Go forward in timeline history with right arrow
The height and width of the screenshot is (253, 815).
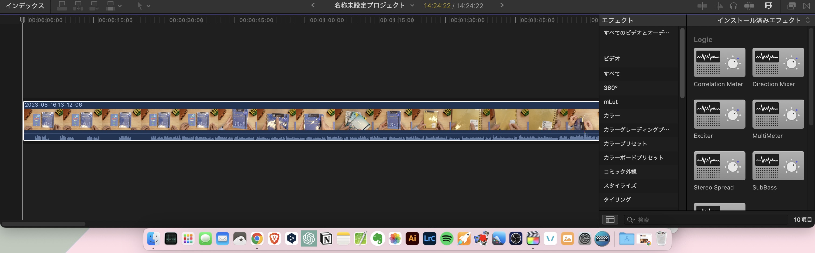pyautogui.click(x=502, y=5)
